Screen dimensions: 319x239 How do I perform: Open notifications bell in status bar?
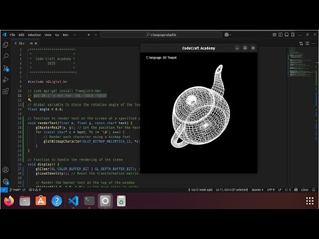click(x=314, y=190)
